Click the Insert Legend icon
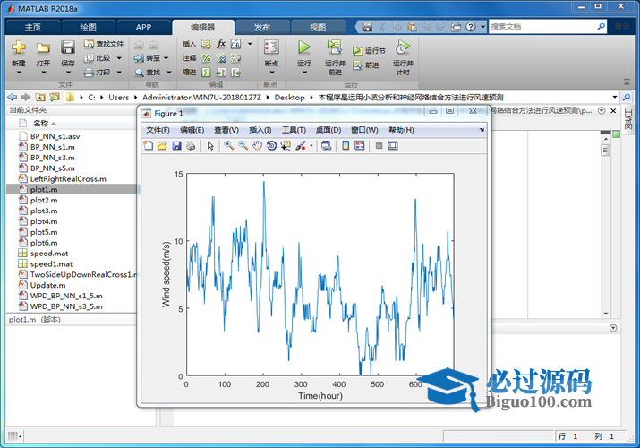The image size is (640, 448). (x=360, y=145)
